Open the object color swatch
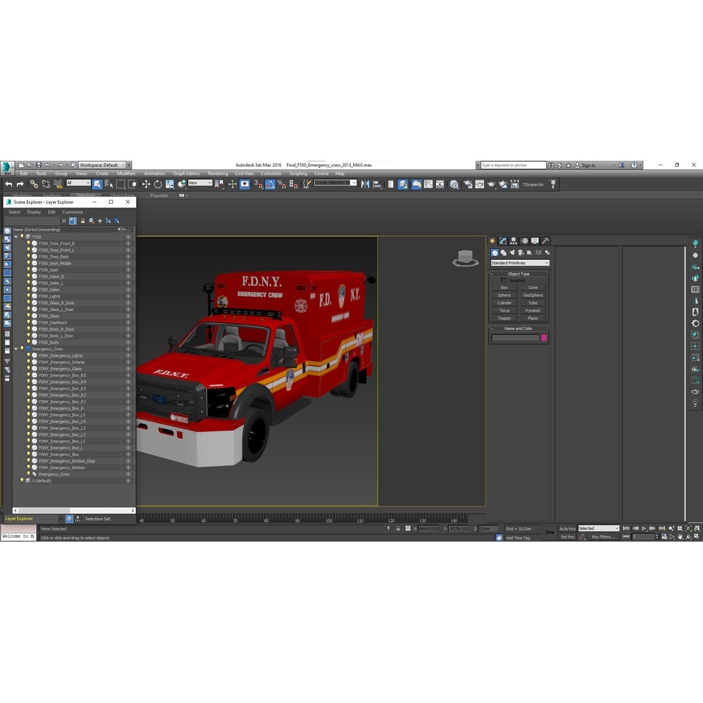 pyautogui.click(x=544, y=338)
